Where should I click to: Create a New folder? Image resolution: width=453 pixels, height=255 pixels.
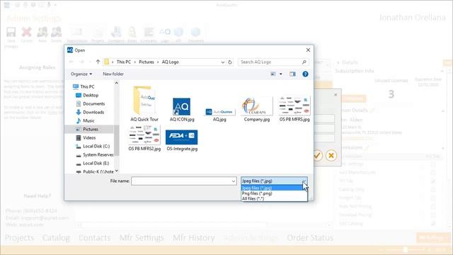113,74
